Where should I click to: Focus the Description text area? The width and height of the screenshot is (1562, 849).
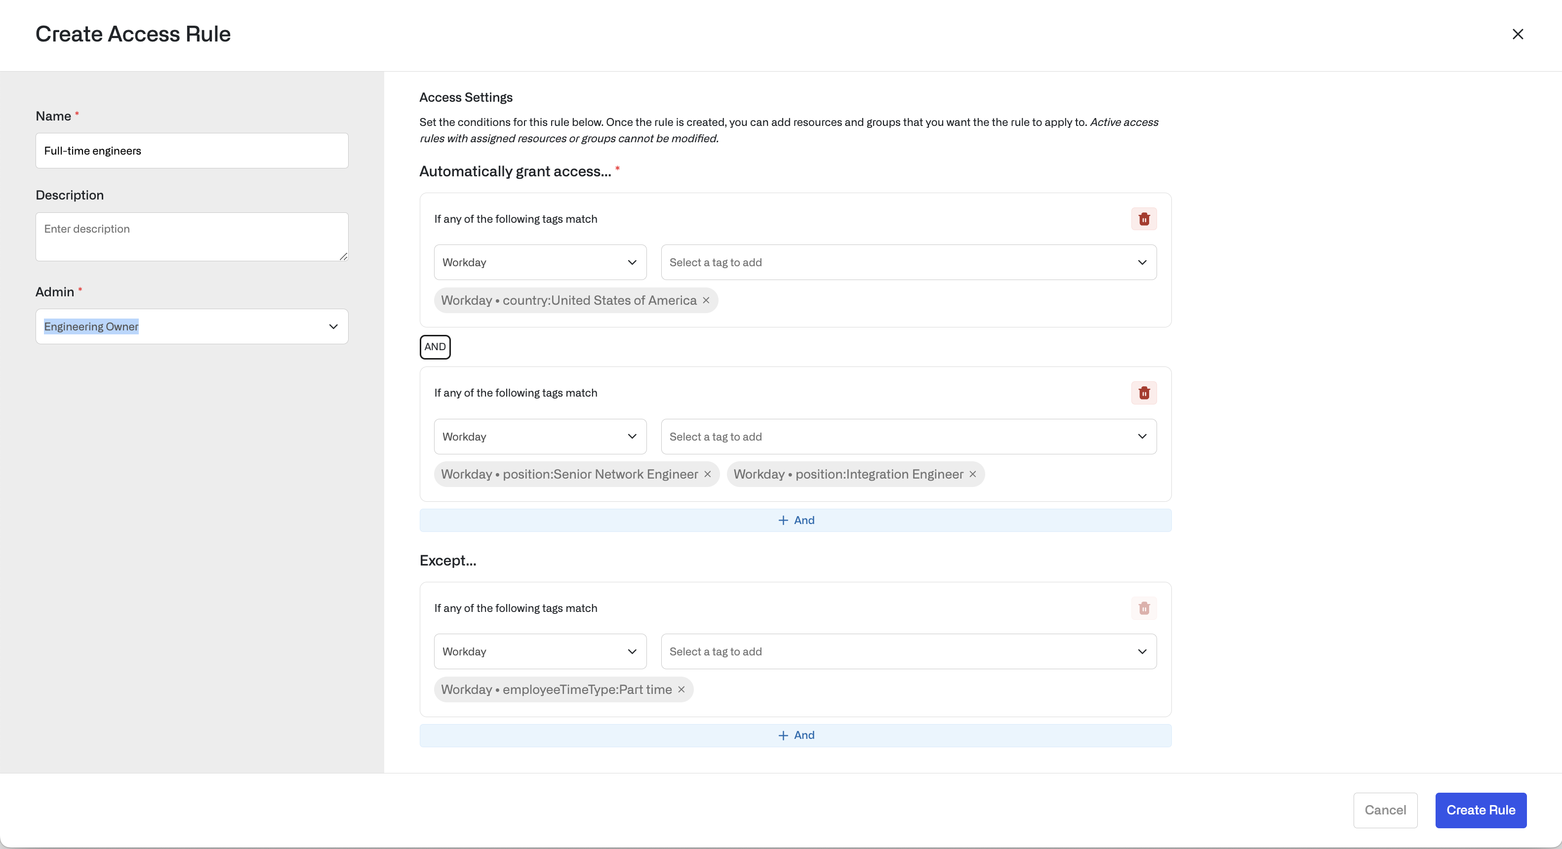(192, 237)
